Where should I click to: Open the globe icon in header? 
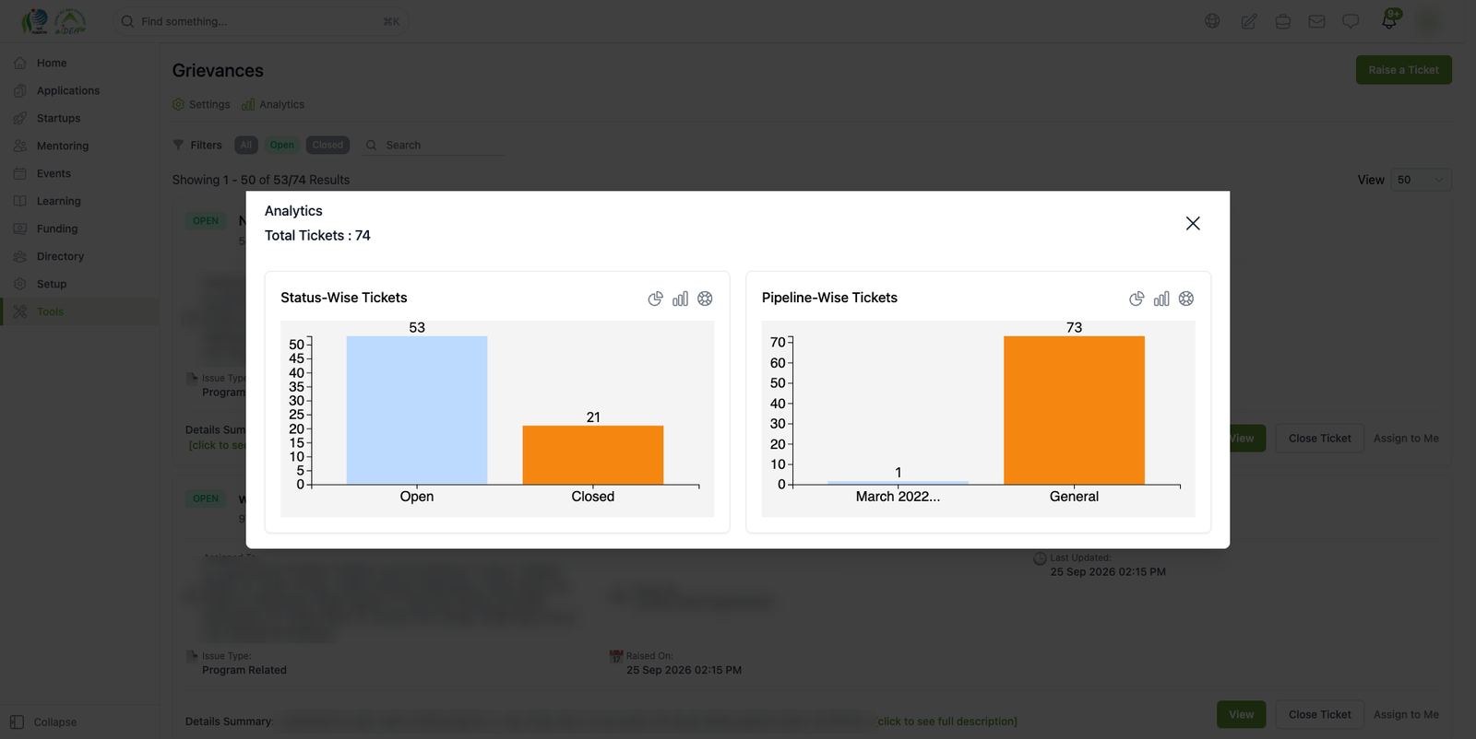(1212, 21)
